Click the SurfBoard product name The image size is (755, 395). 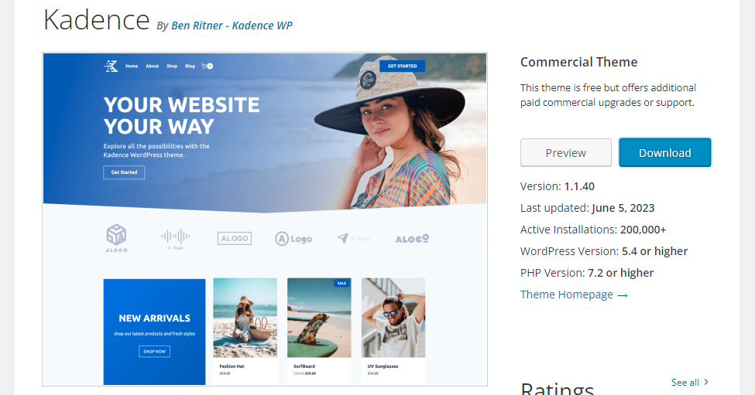pos(304,366)
